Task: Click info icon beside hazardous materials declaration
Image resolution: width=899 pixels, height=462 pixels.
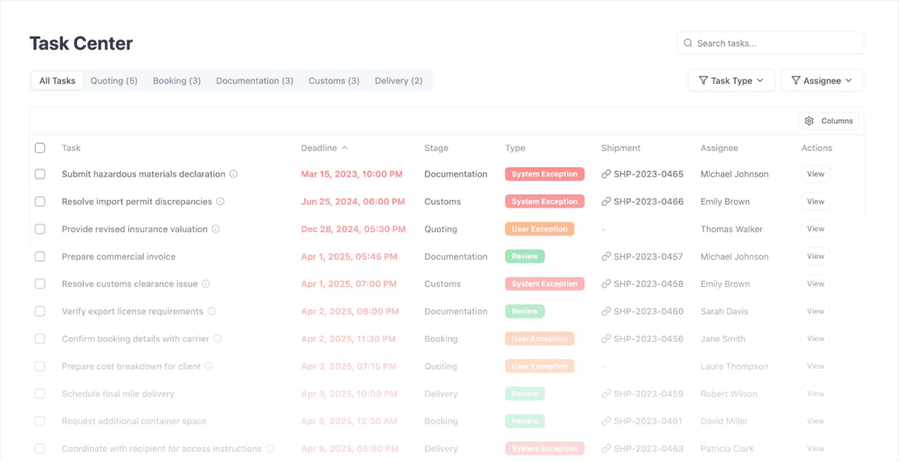Action: [x=233, y=174]
